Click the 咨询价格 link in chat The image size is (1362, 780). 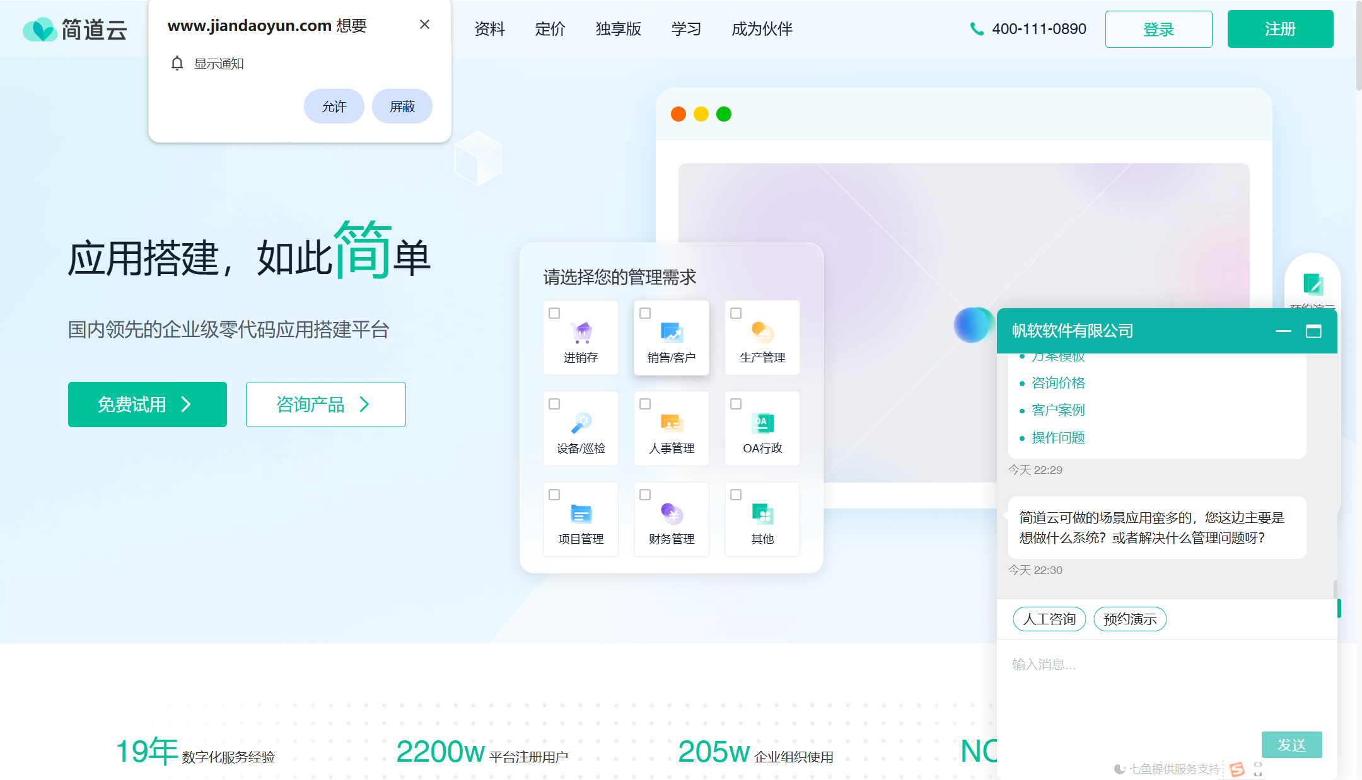point(1058,382)
